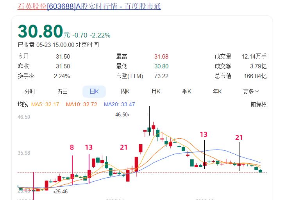
Task: Click the MA5: 32.17 indicator label
Action: coord(45,104)
